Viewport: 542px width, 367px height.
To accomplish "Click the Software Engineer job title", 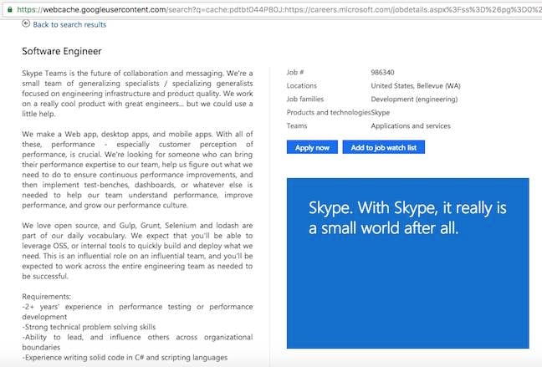I will click(x=62, y=51).
